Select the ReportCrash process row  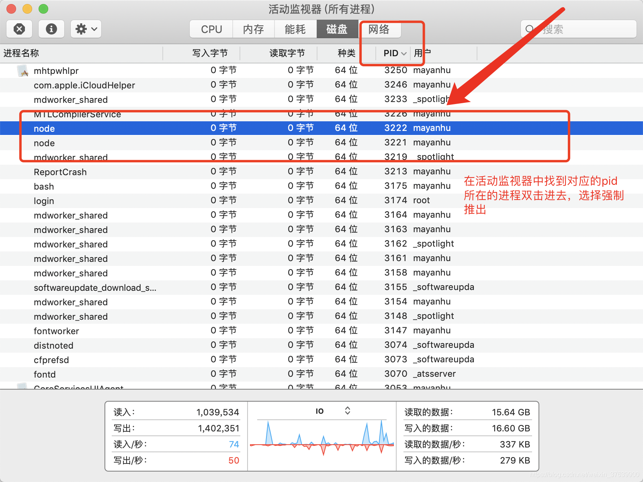click(321, 172)
